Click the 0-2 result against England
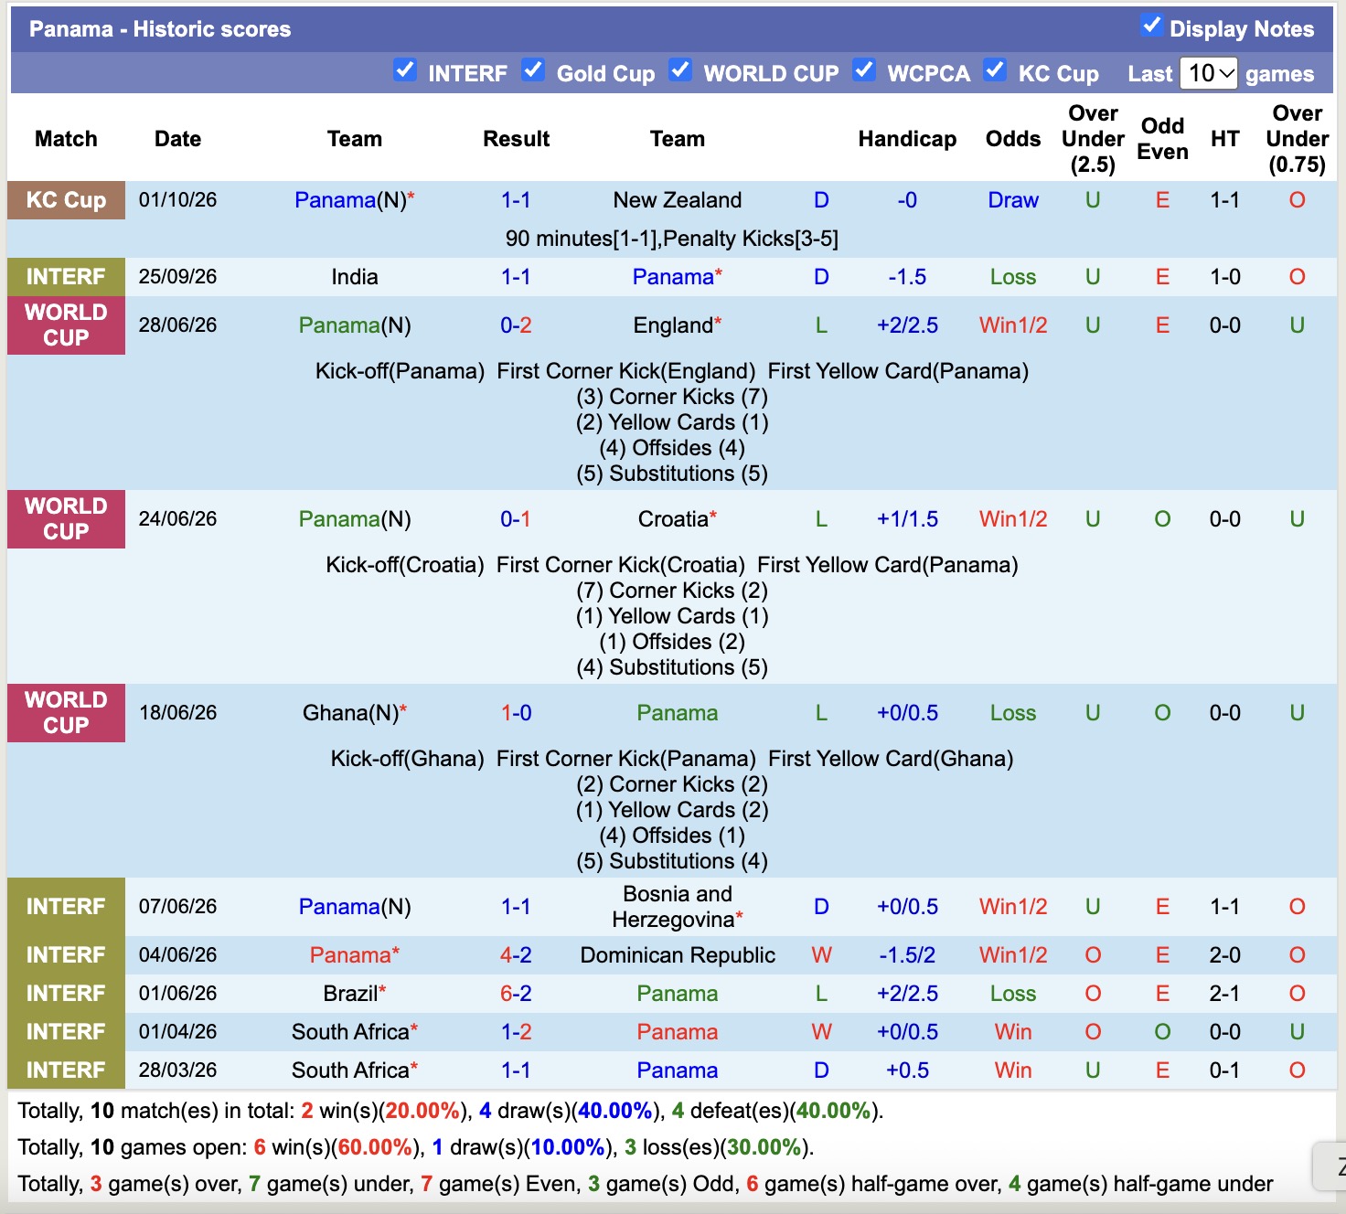1346x1214 pixels. (x=516, y=325)
